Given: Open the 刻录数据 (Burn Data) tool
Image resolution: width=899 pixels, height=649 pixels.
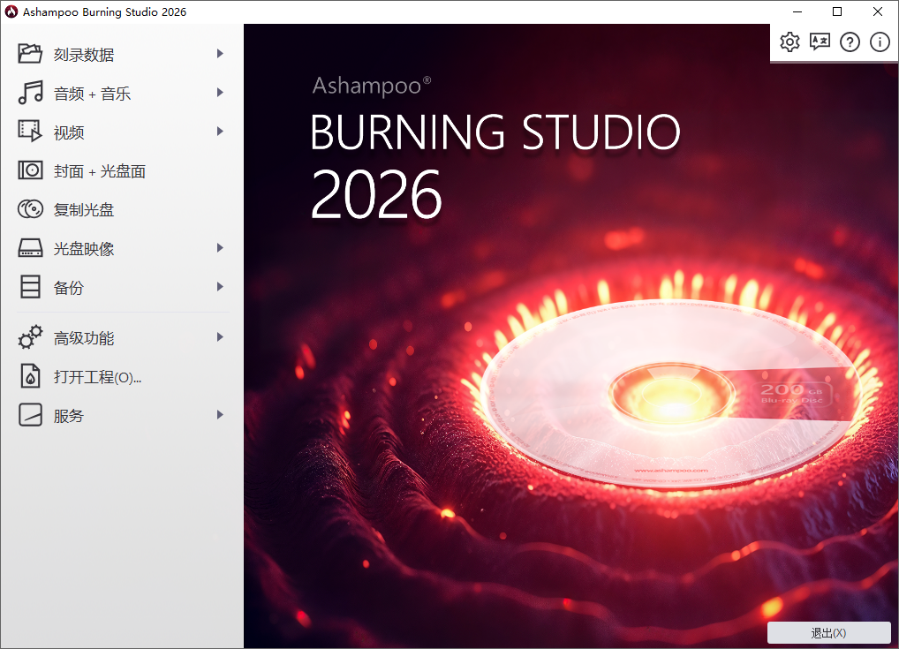Looking at the screenshot, I should [66, 54].
